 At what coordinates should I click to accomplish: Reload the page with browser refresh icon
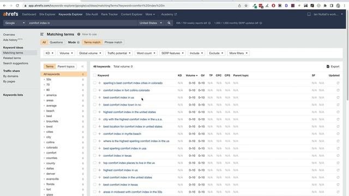pyautogui.click(x=17, y=5)
